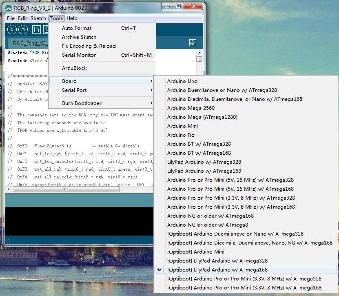The width and height of the screenshot is (339, 296).
Task: Open the File menu
Action: (x=11, y=18)
